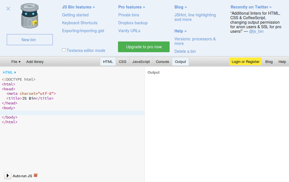Open the Getting started link
Screen dimensions: 289x182
(75, 15)
